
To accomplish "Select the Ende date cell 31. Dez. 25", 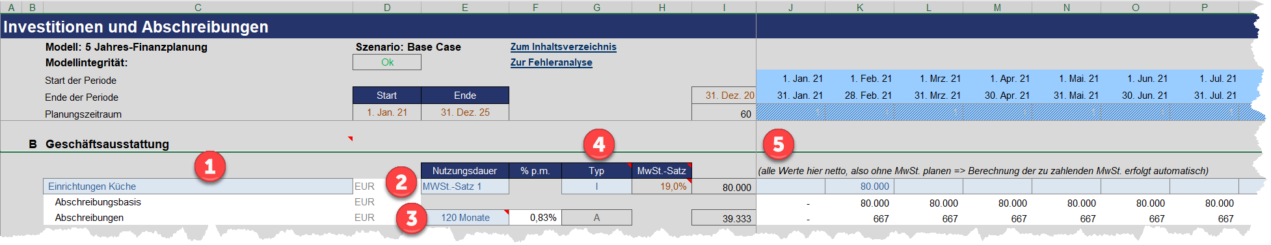I will [x=465, y=112].
